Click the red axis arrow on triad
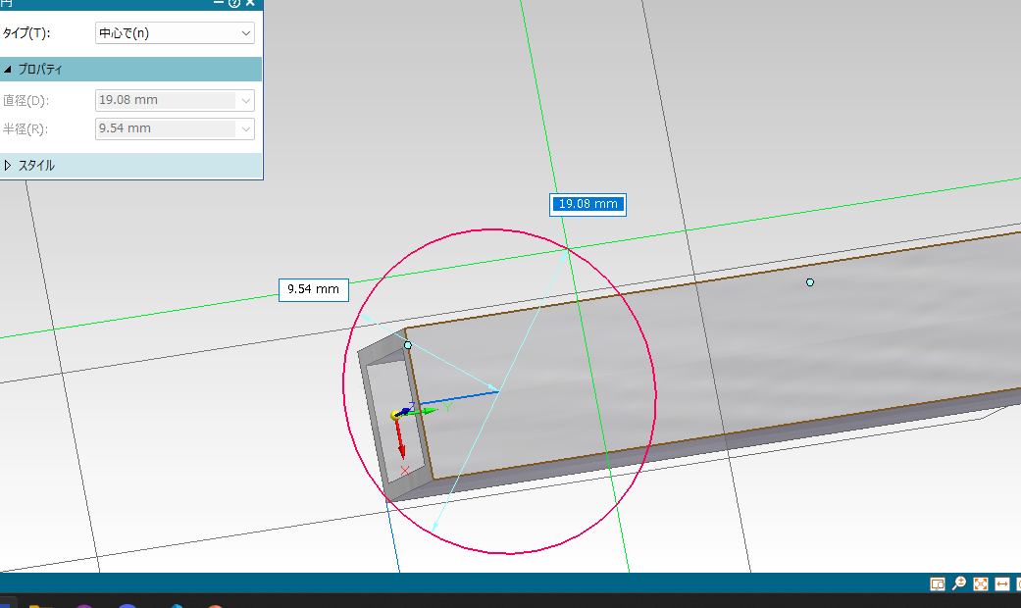The height and width of the screenshot is (608, 1021). pos(401,444)
